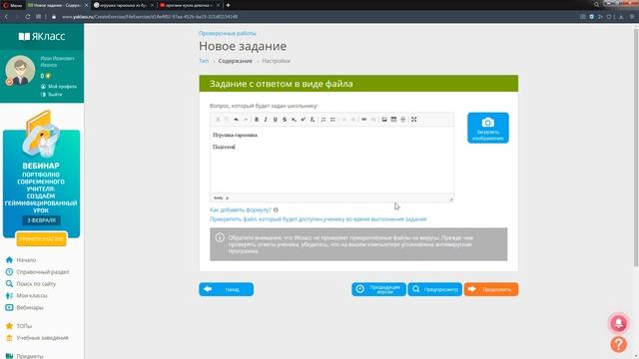
Task: Open 'ТОПы' in sidebar
Action: tap(24, 326)
